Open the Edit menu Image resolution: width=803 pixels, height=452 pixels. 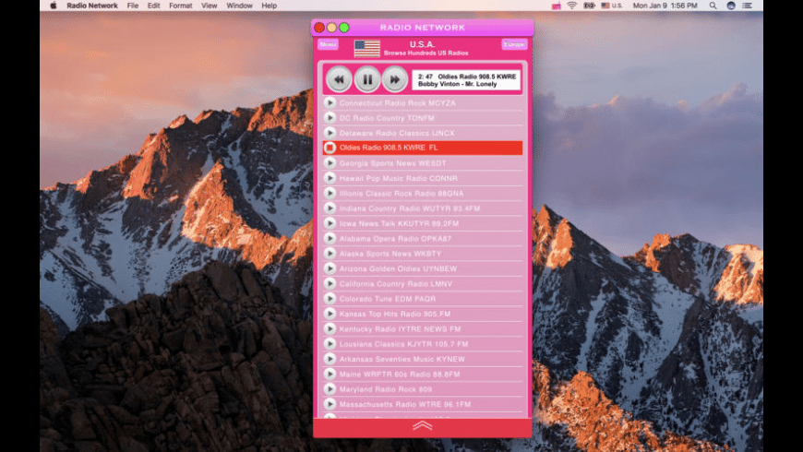[153, 6]
